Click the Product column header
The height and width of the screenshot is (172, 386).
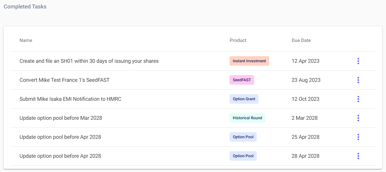point(238,40)
